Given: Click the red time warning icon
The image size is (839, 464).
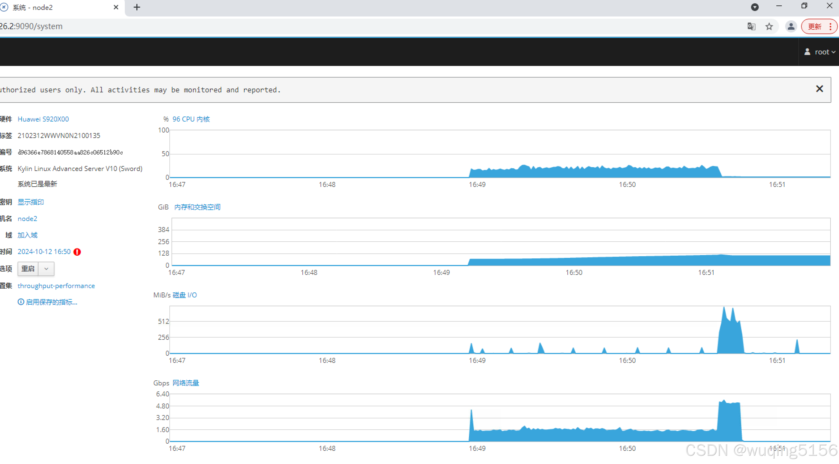Looking at the screenshot, I should [77, 252].
